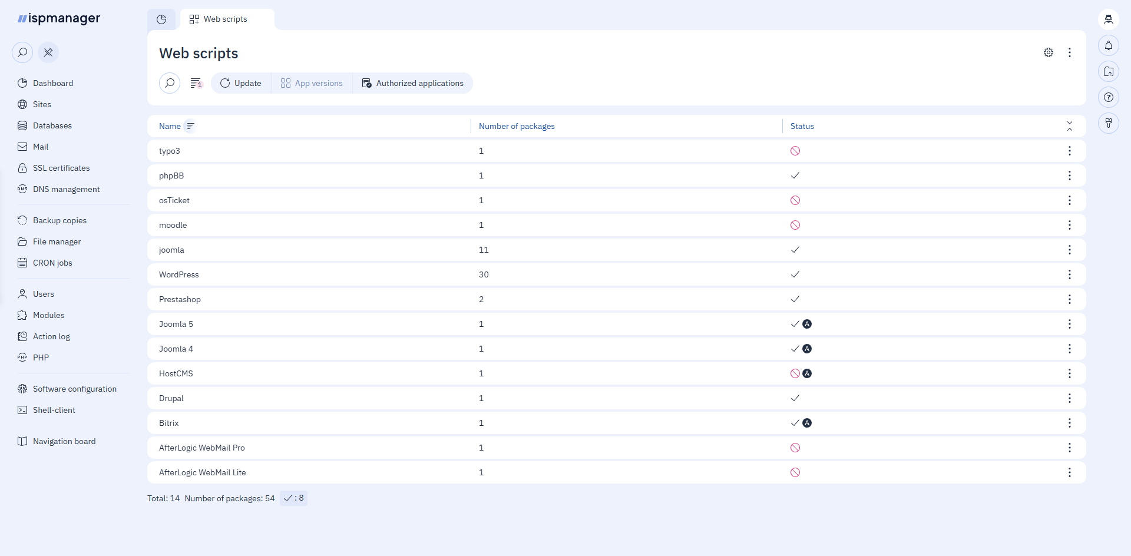1131x556 pixels.
Task: Launch Shell-client
Action: click(54, 410)
